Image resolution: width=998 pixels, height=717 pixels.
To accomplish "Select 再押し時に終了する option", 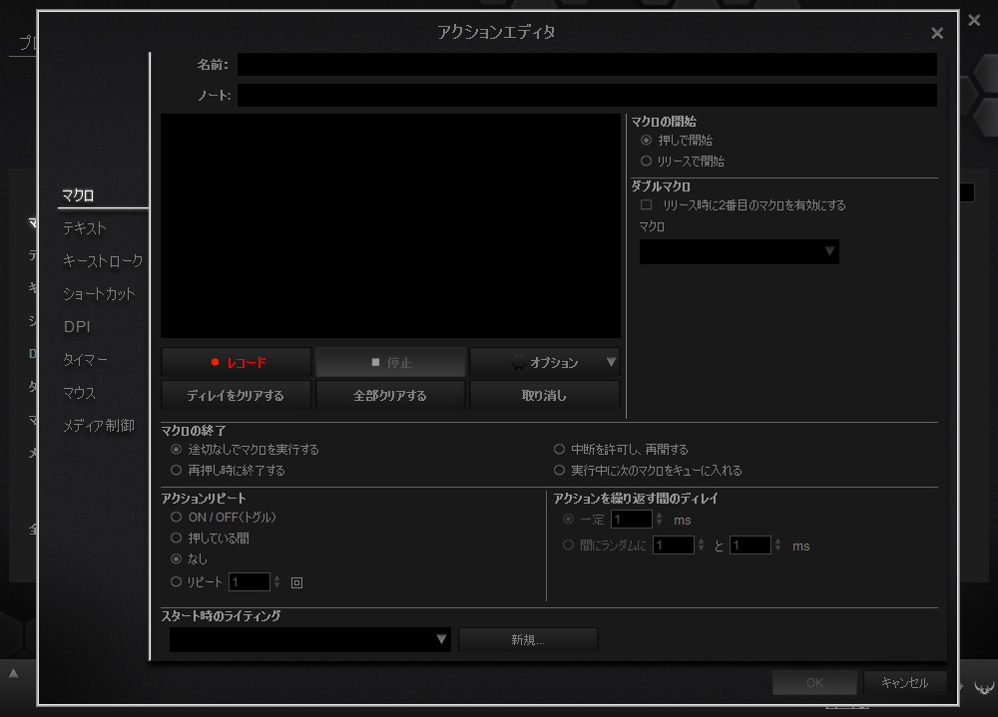I will [177, 470].
